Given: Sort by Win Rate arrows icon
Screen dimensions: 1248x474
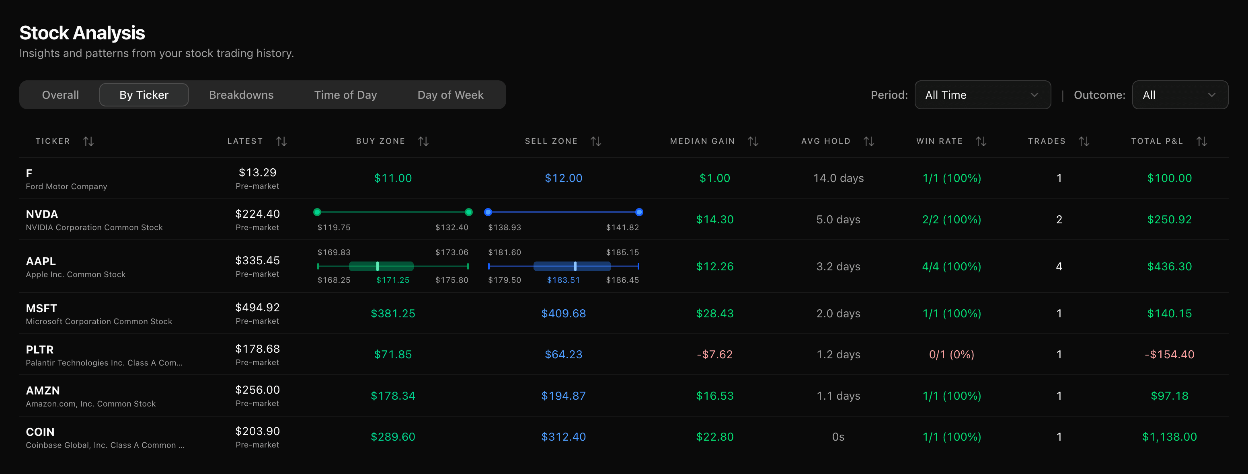Looking at the screenshot, I should point(981,141).
